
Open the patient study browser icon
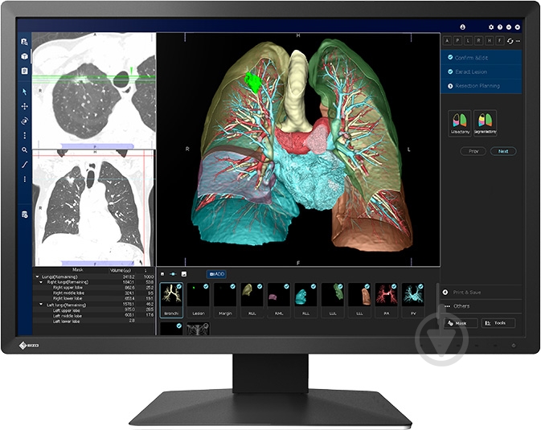click(x=24, y=42)
